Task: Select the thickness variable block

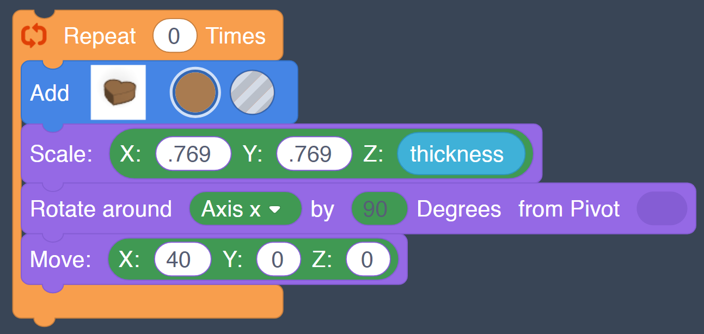Action: click(x=461, y=154)
